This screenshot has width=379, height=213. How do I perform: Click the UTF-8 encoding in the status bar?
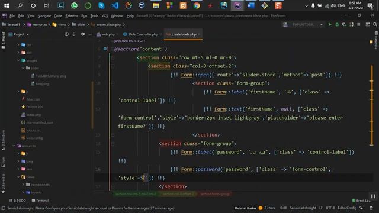[330, 208]
